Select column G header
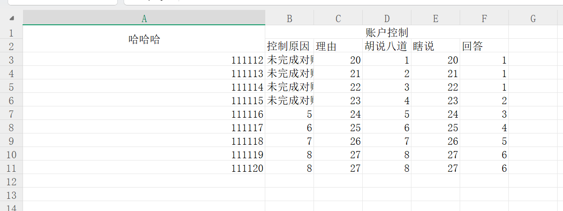Screen dimensions: 563x211 coord(533,18)
